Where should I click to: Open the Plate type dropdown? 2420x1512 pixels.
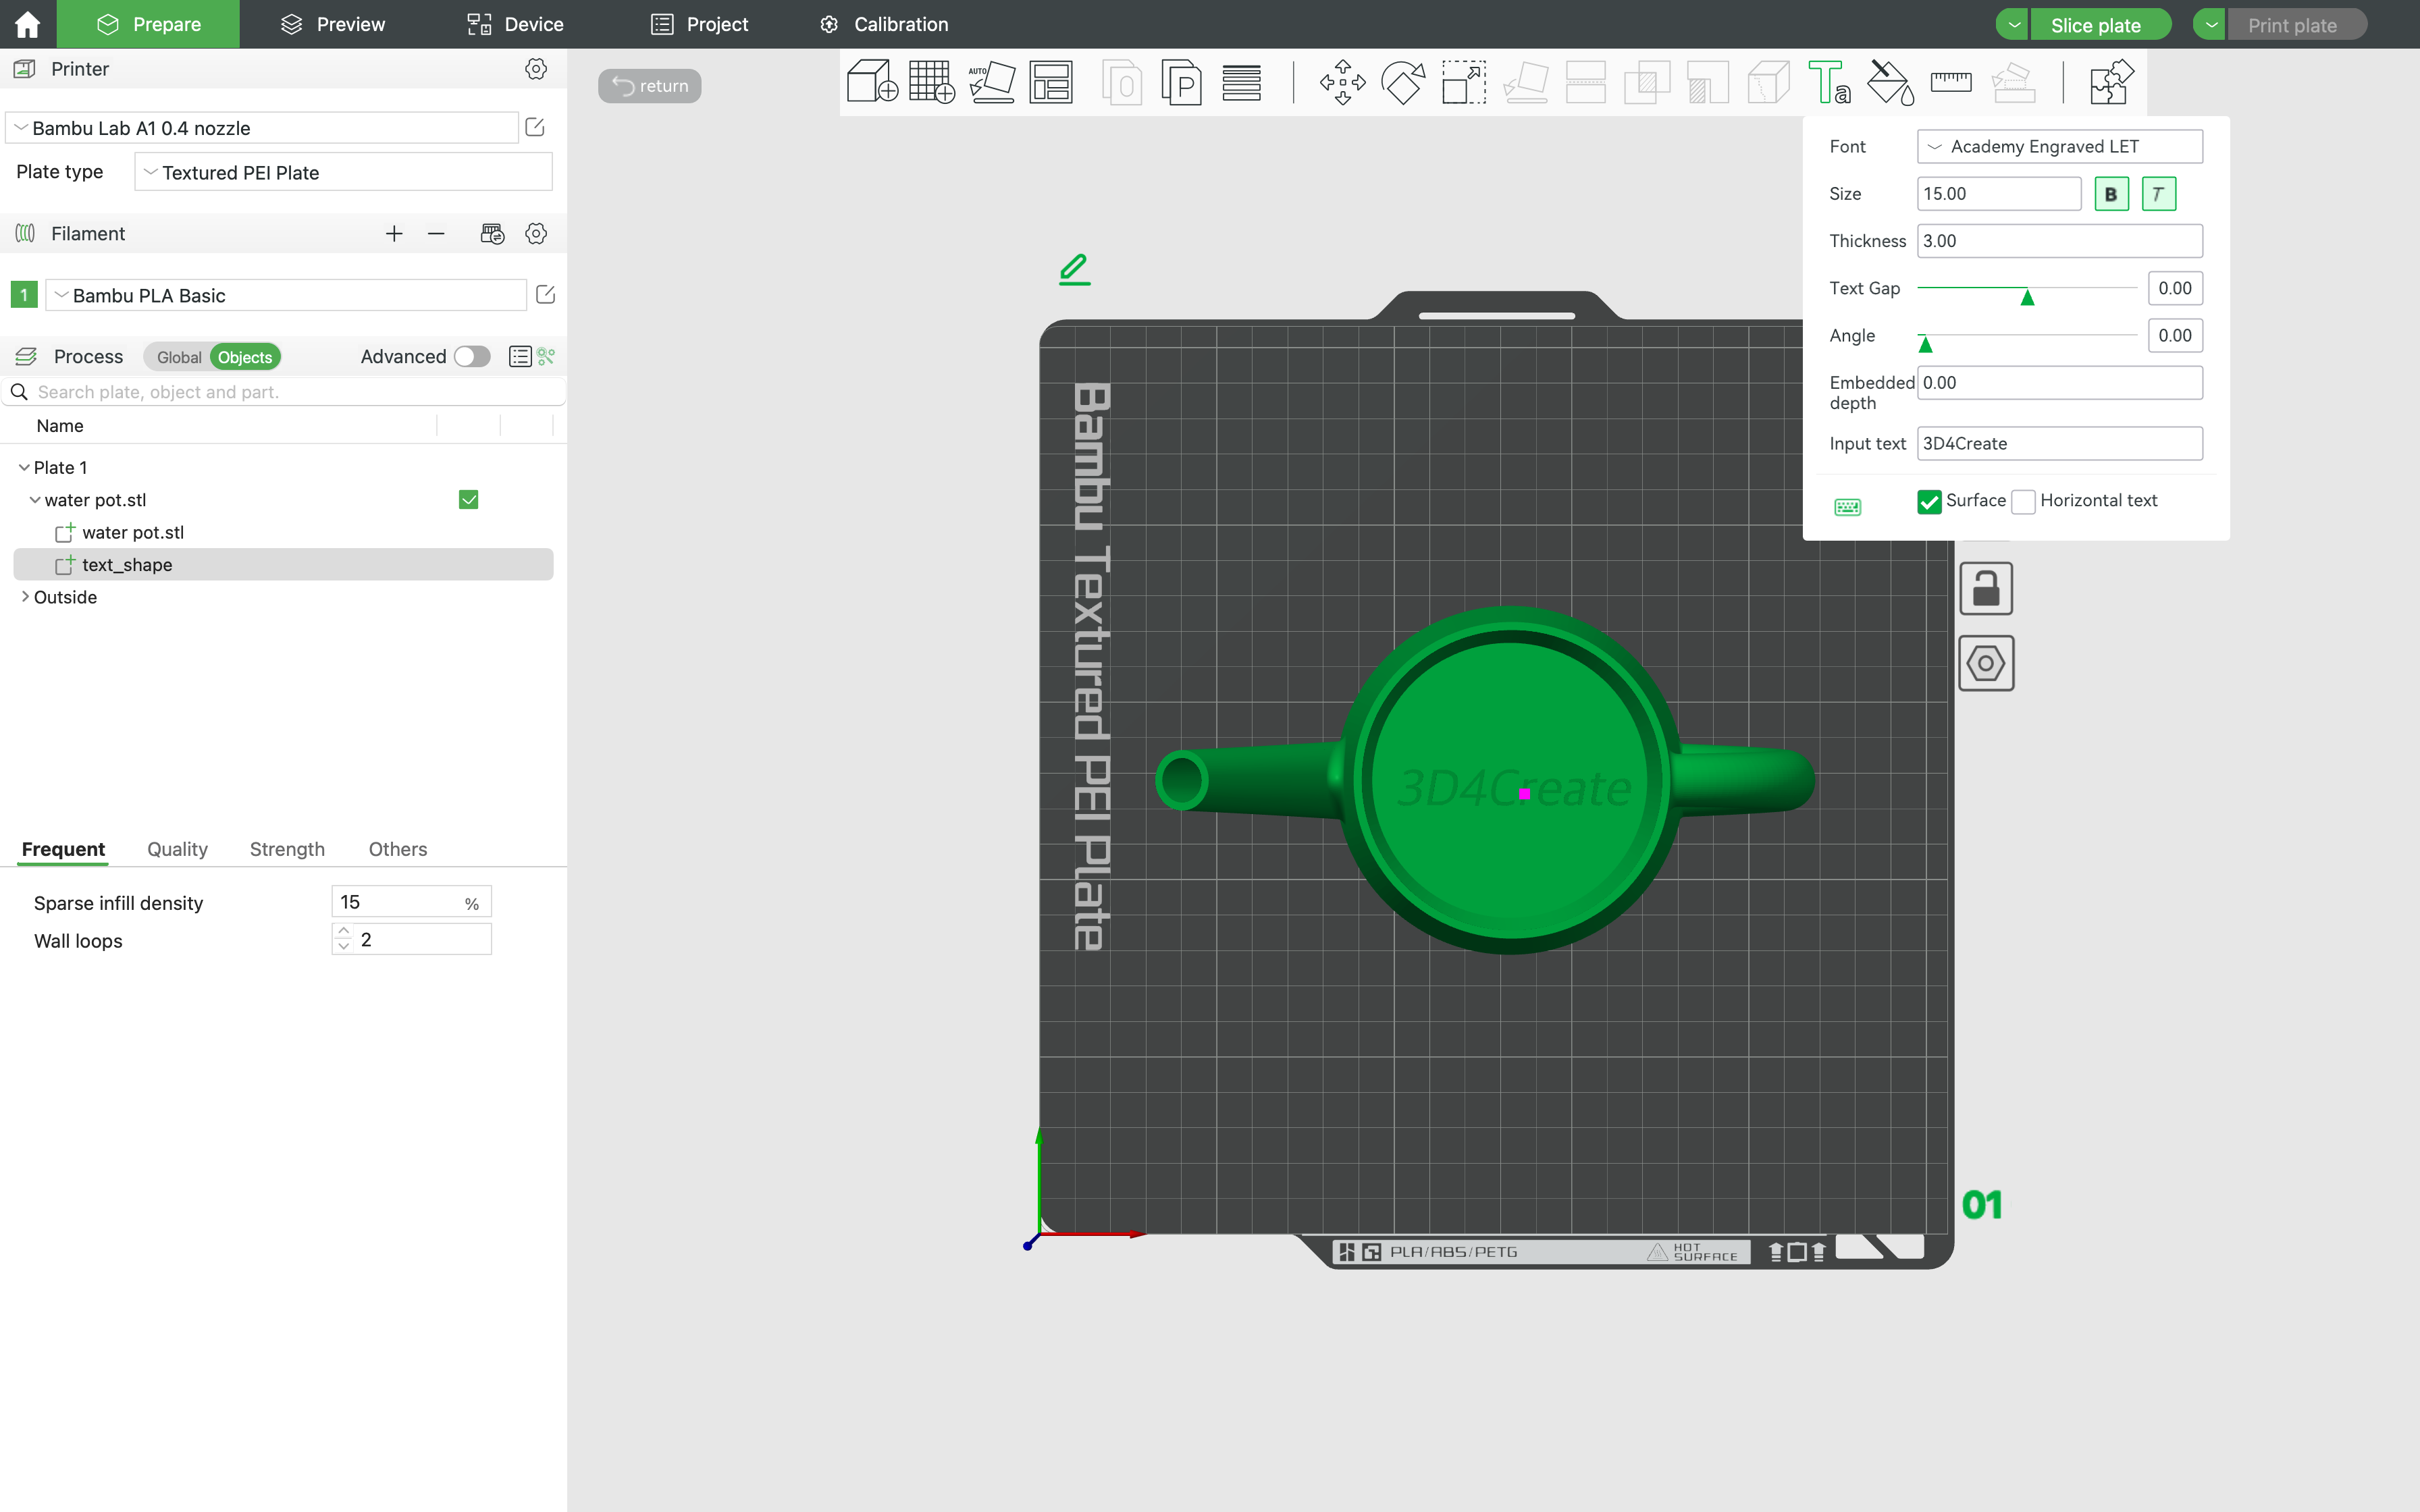(343, 172)
